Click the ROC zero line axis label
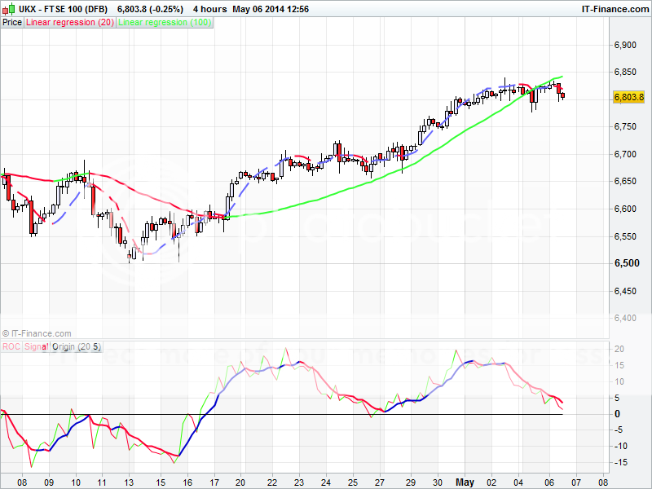This screenshot has width=652, height=489. [618, 414]
